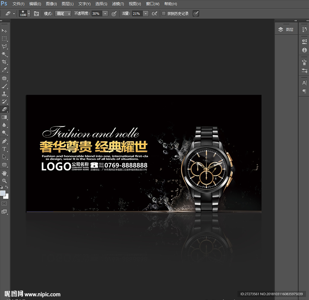Open the opacity slider dropdown arrow
The width and height of the screenshot is (309, 300).
point(105,14)
